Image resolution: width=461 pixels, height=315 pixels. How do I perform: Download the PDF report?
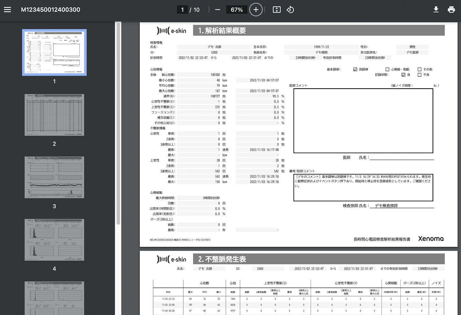(436, 10)
